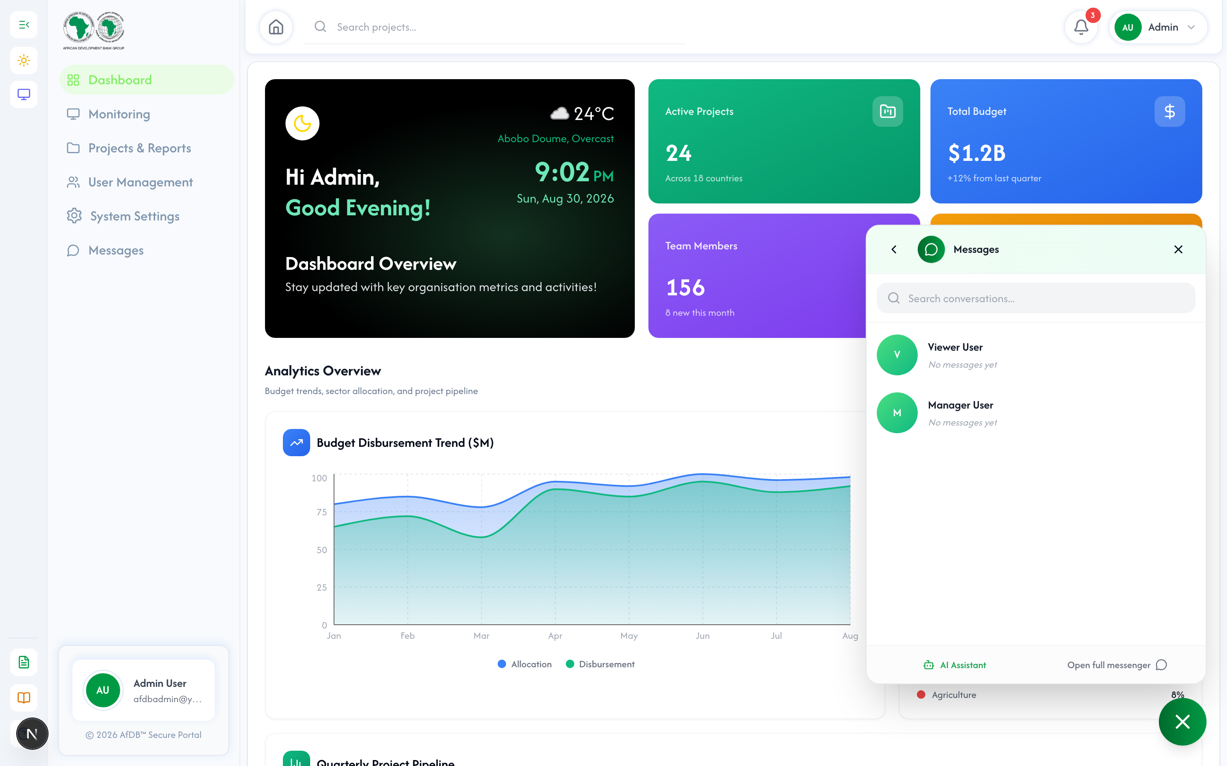Open Projects & Reports in the sidebar
Screen dimensions: 1227x766
click(x=147, y=148)
